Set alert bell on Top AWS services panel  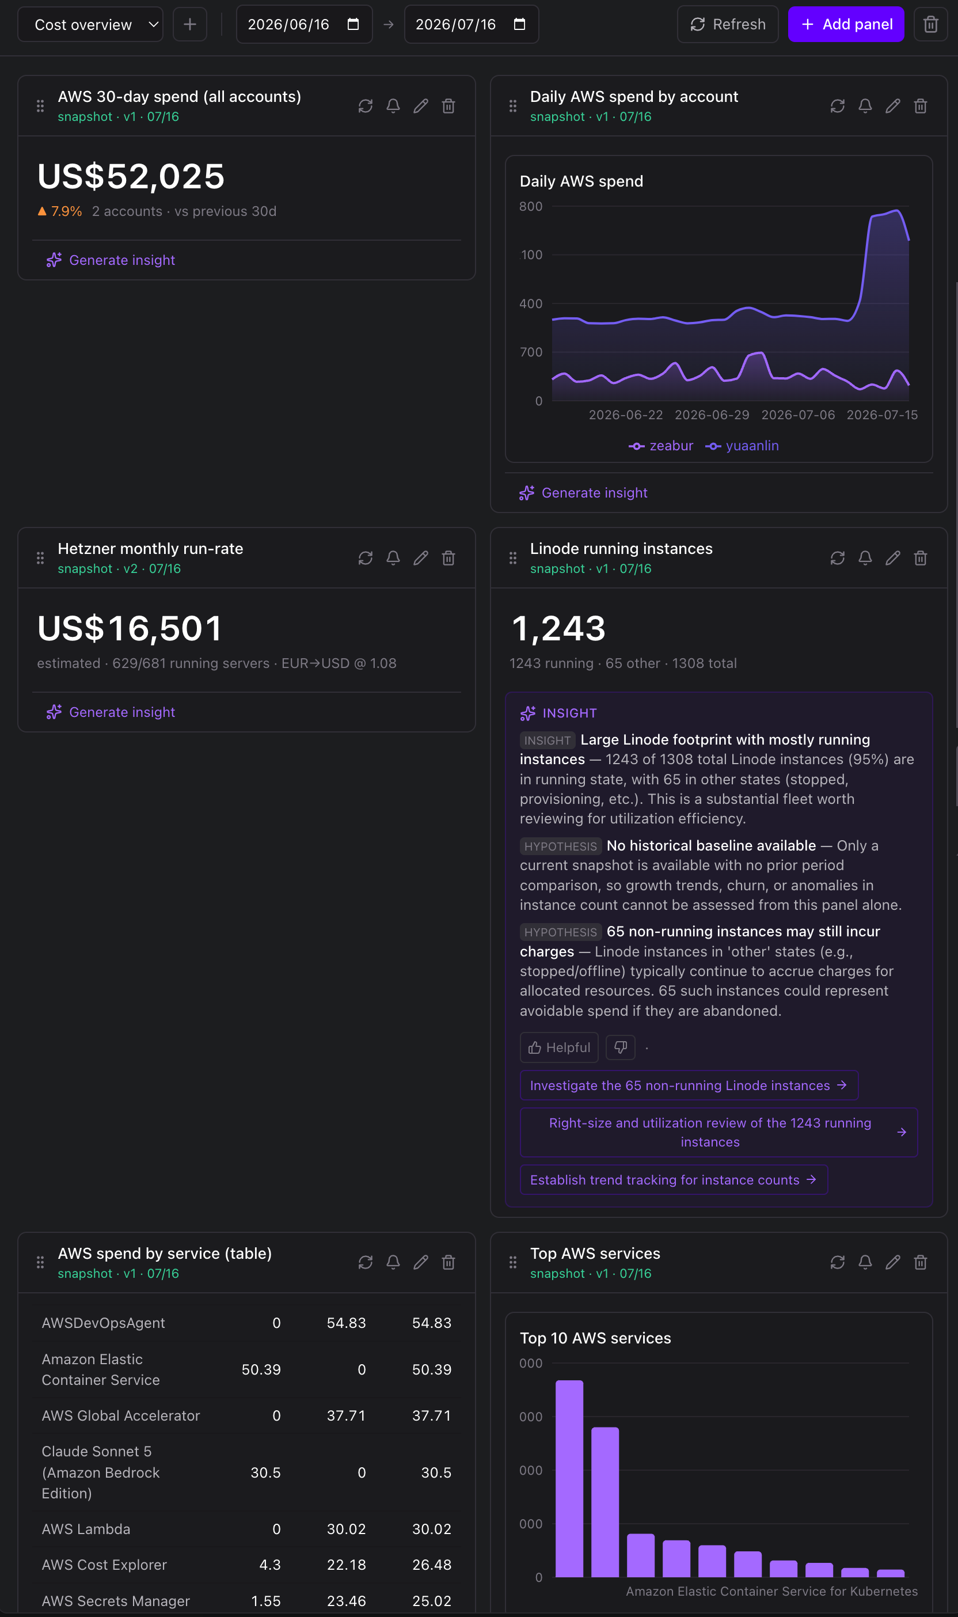click(x=865, y=1263)
